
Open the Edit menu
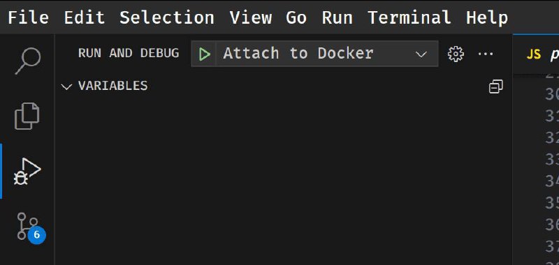tap(84, 17)
